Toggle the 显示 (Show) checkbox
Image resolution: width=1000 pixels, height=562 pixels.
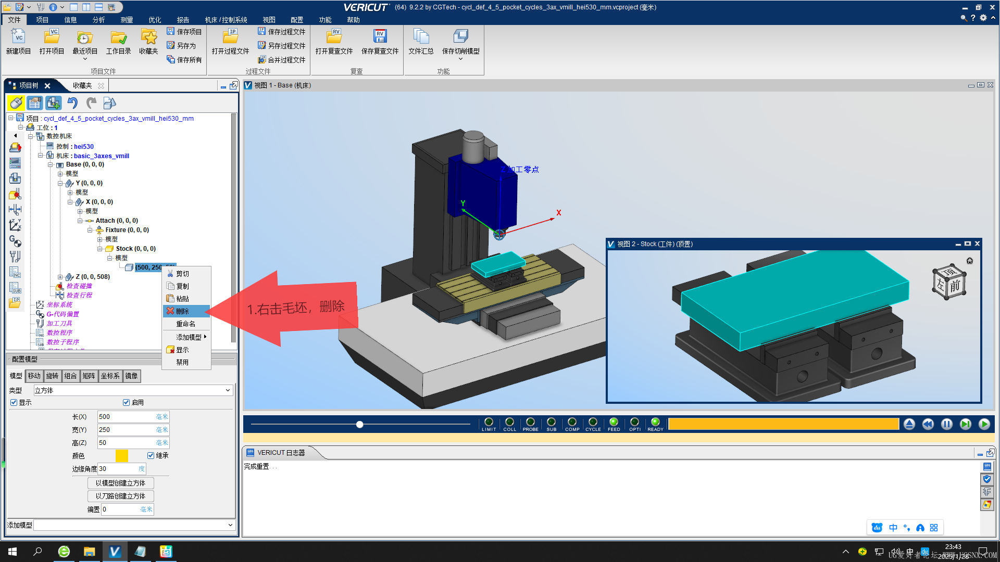(14, 402)
